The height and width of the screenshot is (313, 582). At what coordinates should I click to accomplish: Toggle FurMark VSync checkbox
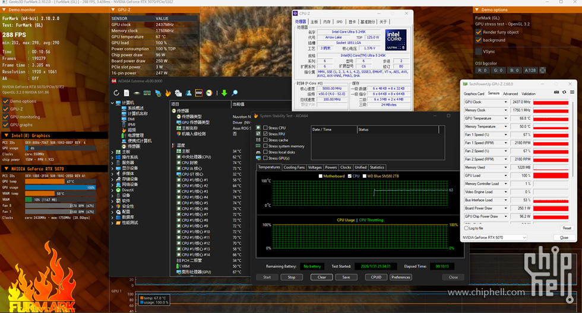click(479, 52)
